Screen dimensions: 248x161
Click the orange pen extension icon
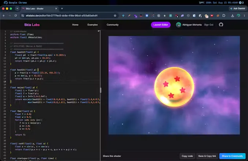click(129, 16)
